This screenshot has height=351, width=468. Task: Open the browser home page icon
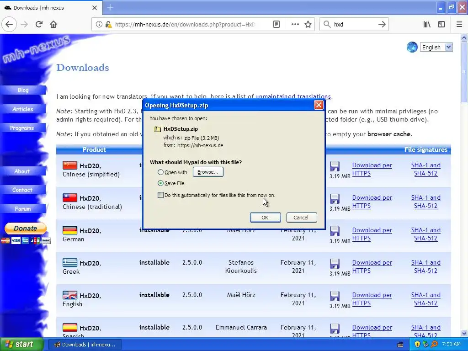(53, 24)
